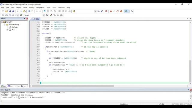Open the File menu
This screenshot has height=108, width=192.
(x=2, y=7)
